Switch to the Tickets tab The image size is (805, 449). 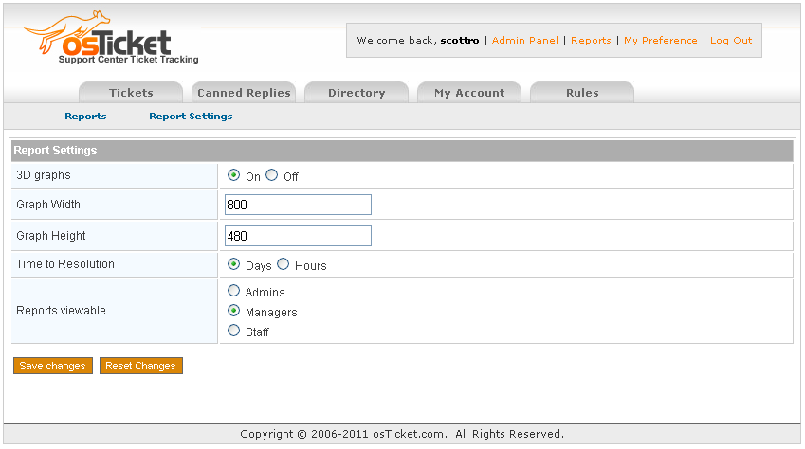(131, 93)
